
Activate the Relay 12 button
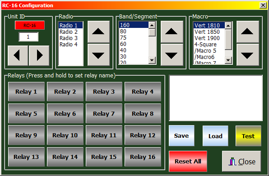(143, 135)
